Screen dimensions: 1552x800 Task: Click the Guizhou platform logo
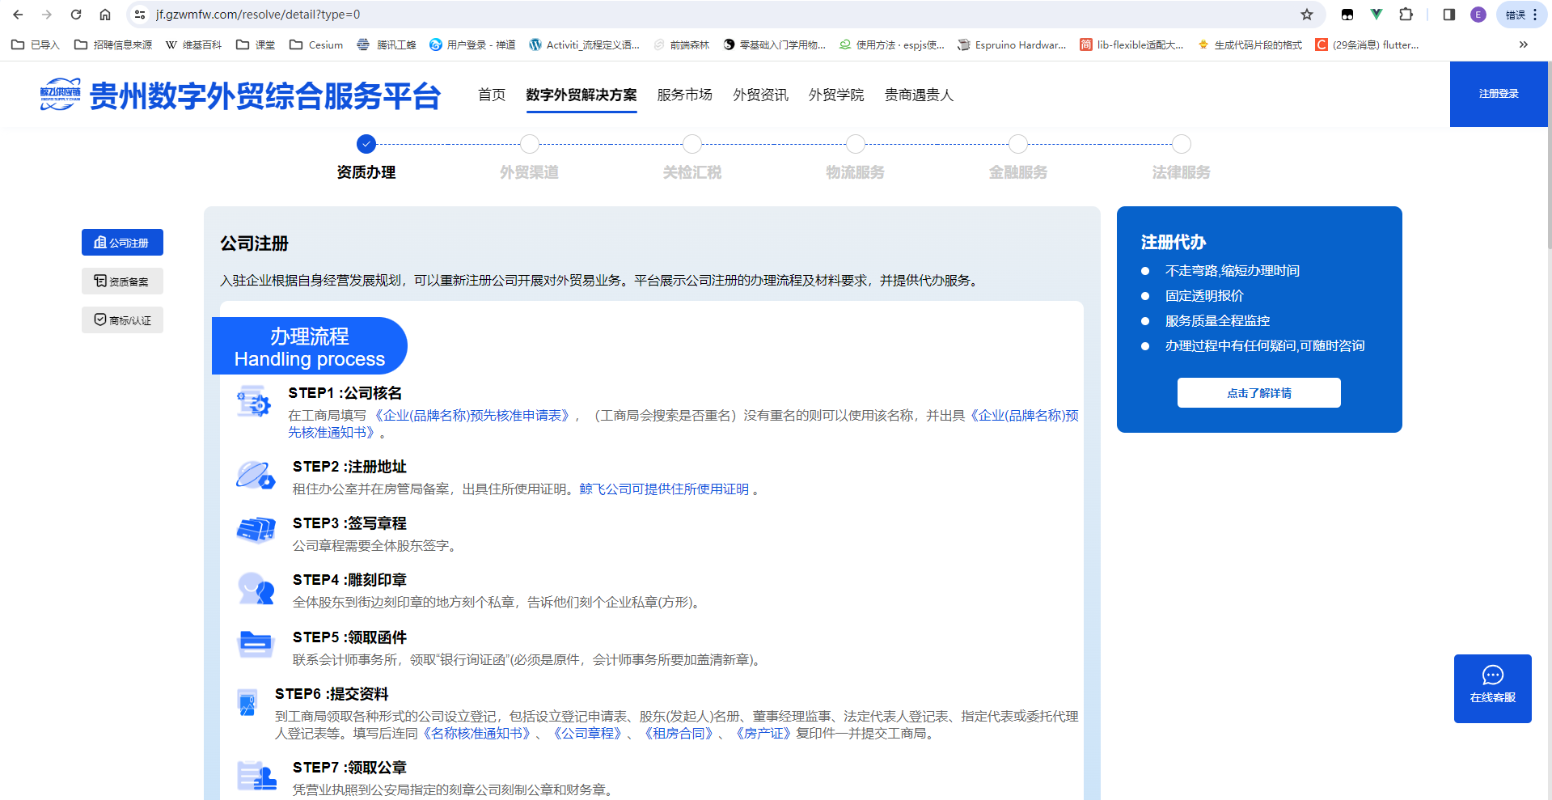(240, 95)
